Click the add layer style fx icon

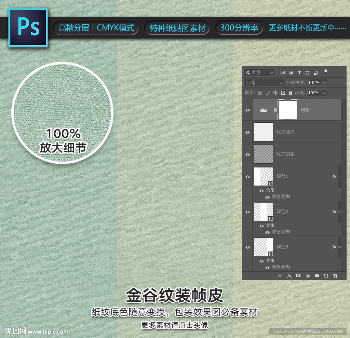point(289,275)
